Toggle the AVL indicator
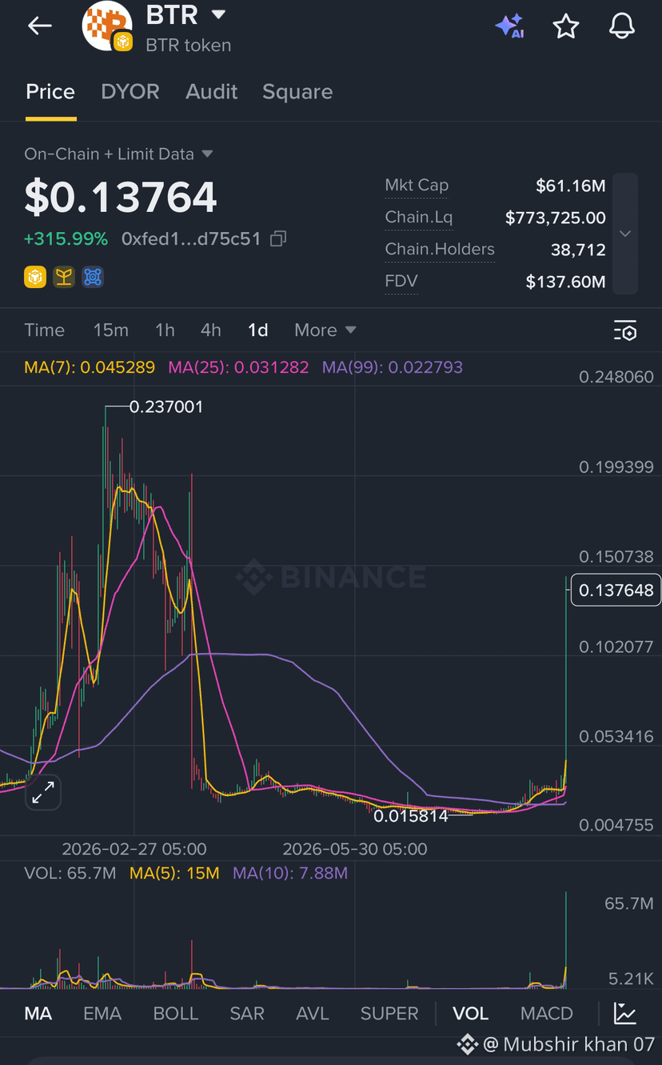The image size is (662, 1065). pyautogui.click(x=313, y=1013)
